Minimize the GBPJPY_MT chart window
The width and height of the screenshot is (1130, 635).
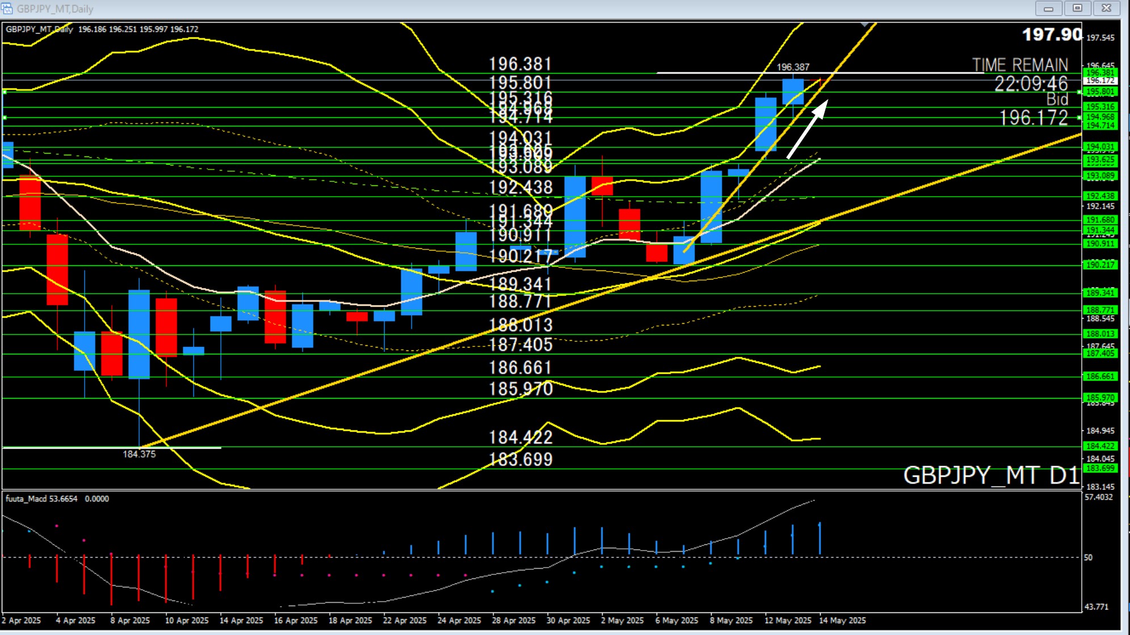pyautogui.click(x=1048, y=9)
